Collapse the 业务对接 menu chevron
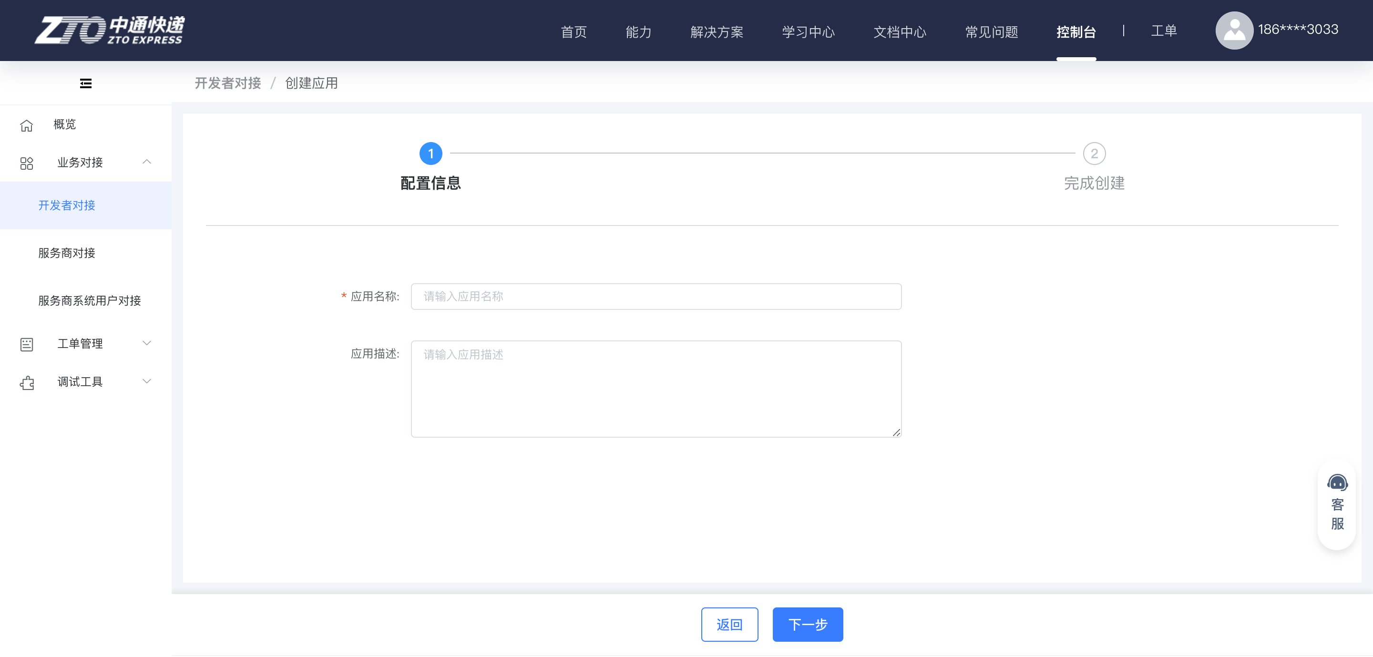1373x657 pixels. 146,162
